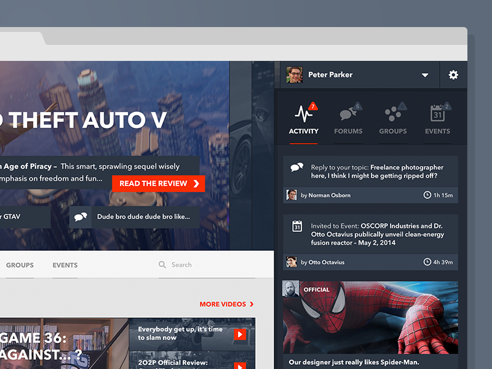Play the 'Everybody get up' video
The image size is (492, 369).
(x=240, y=335)
